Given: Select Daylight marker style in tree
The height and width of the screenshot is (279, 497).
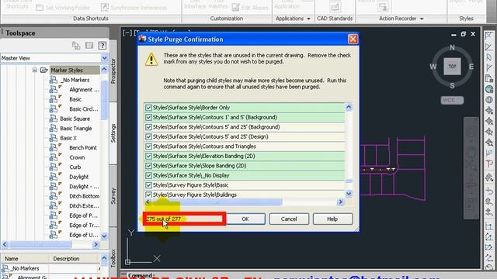Looking at the screenshot, I should 78,177.
